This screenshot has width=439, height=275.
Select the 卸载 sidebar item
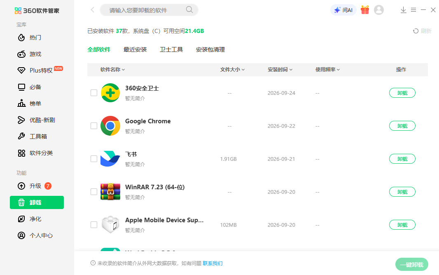pos(37,202)
